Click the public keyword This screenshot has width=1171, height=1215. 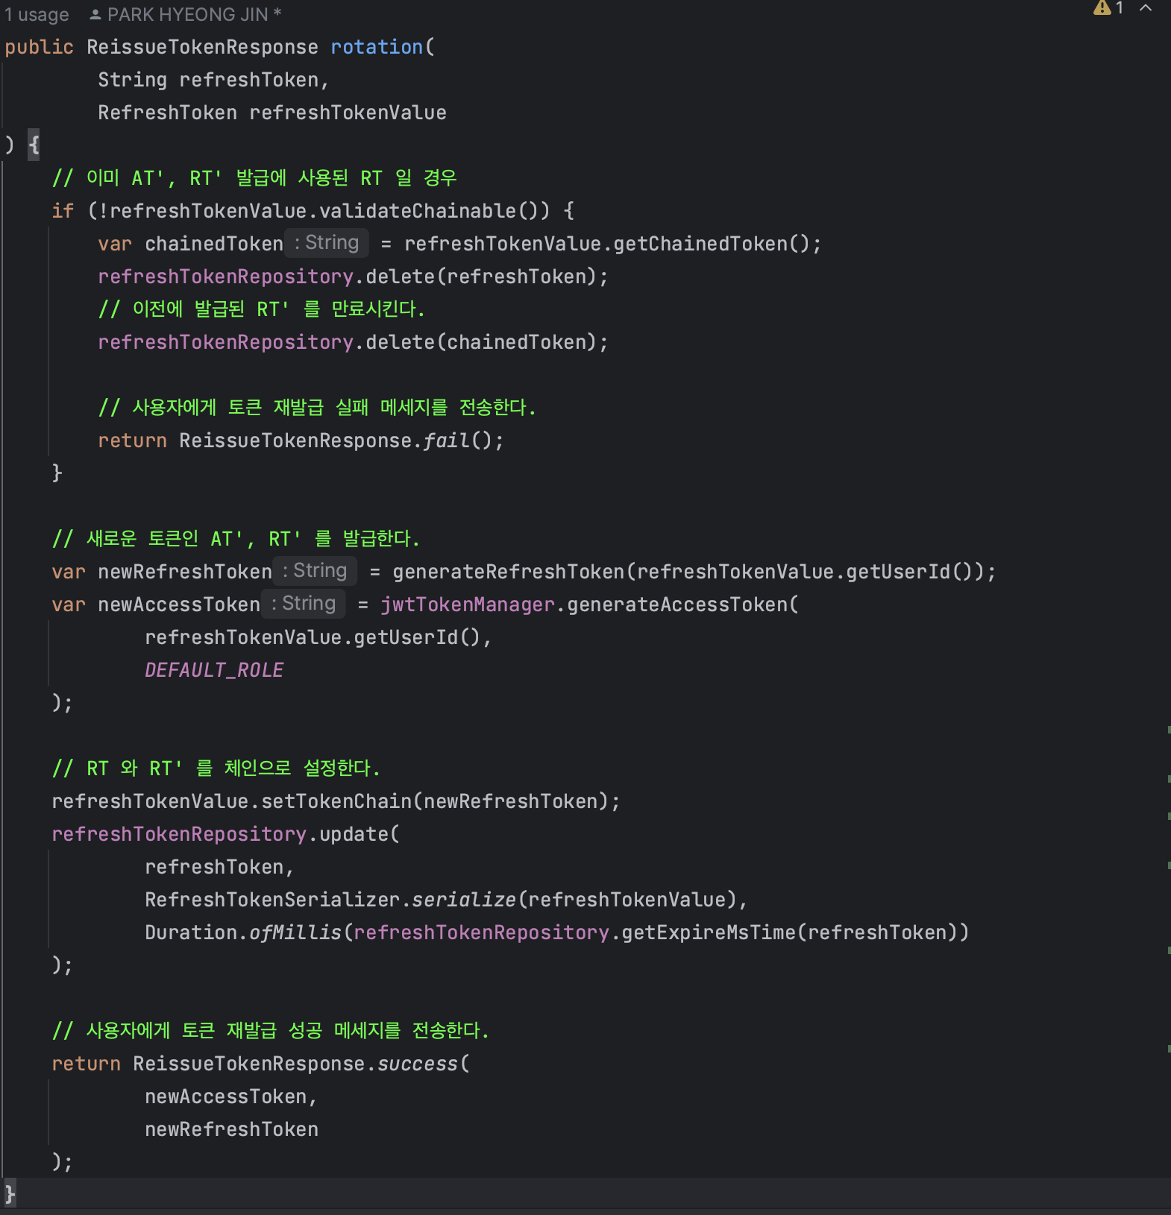39,47
